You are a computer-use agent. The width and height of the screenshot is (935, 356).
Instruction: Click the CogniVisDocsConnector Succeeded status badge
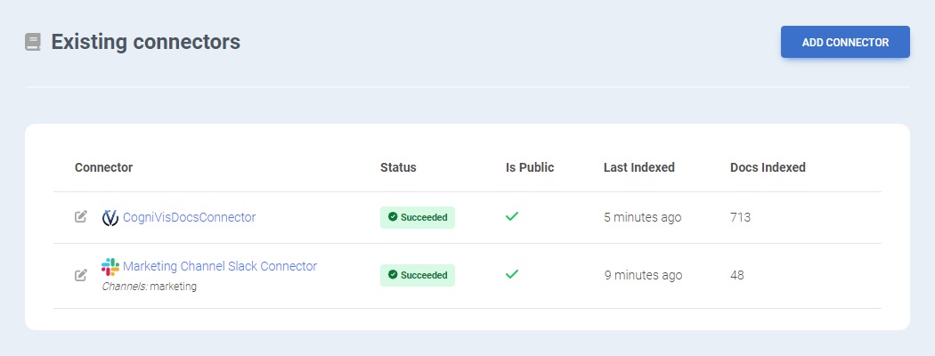pyautogui.click(x=418, y=218)
